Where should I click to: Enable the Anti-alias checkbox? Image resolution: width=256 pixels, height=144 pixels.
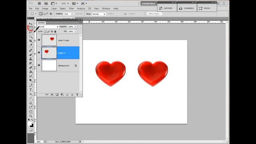coord(74,14)
